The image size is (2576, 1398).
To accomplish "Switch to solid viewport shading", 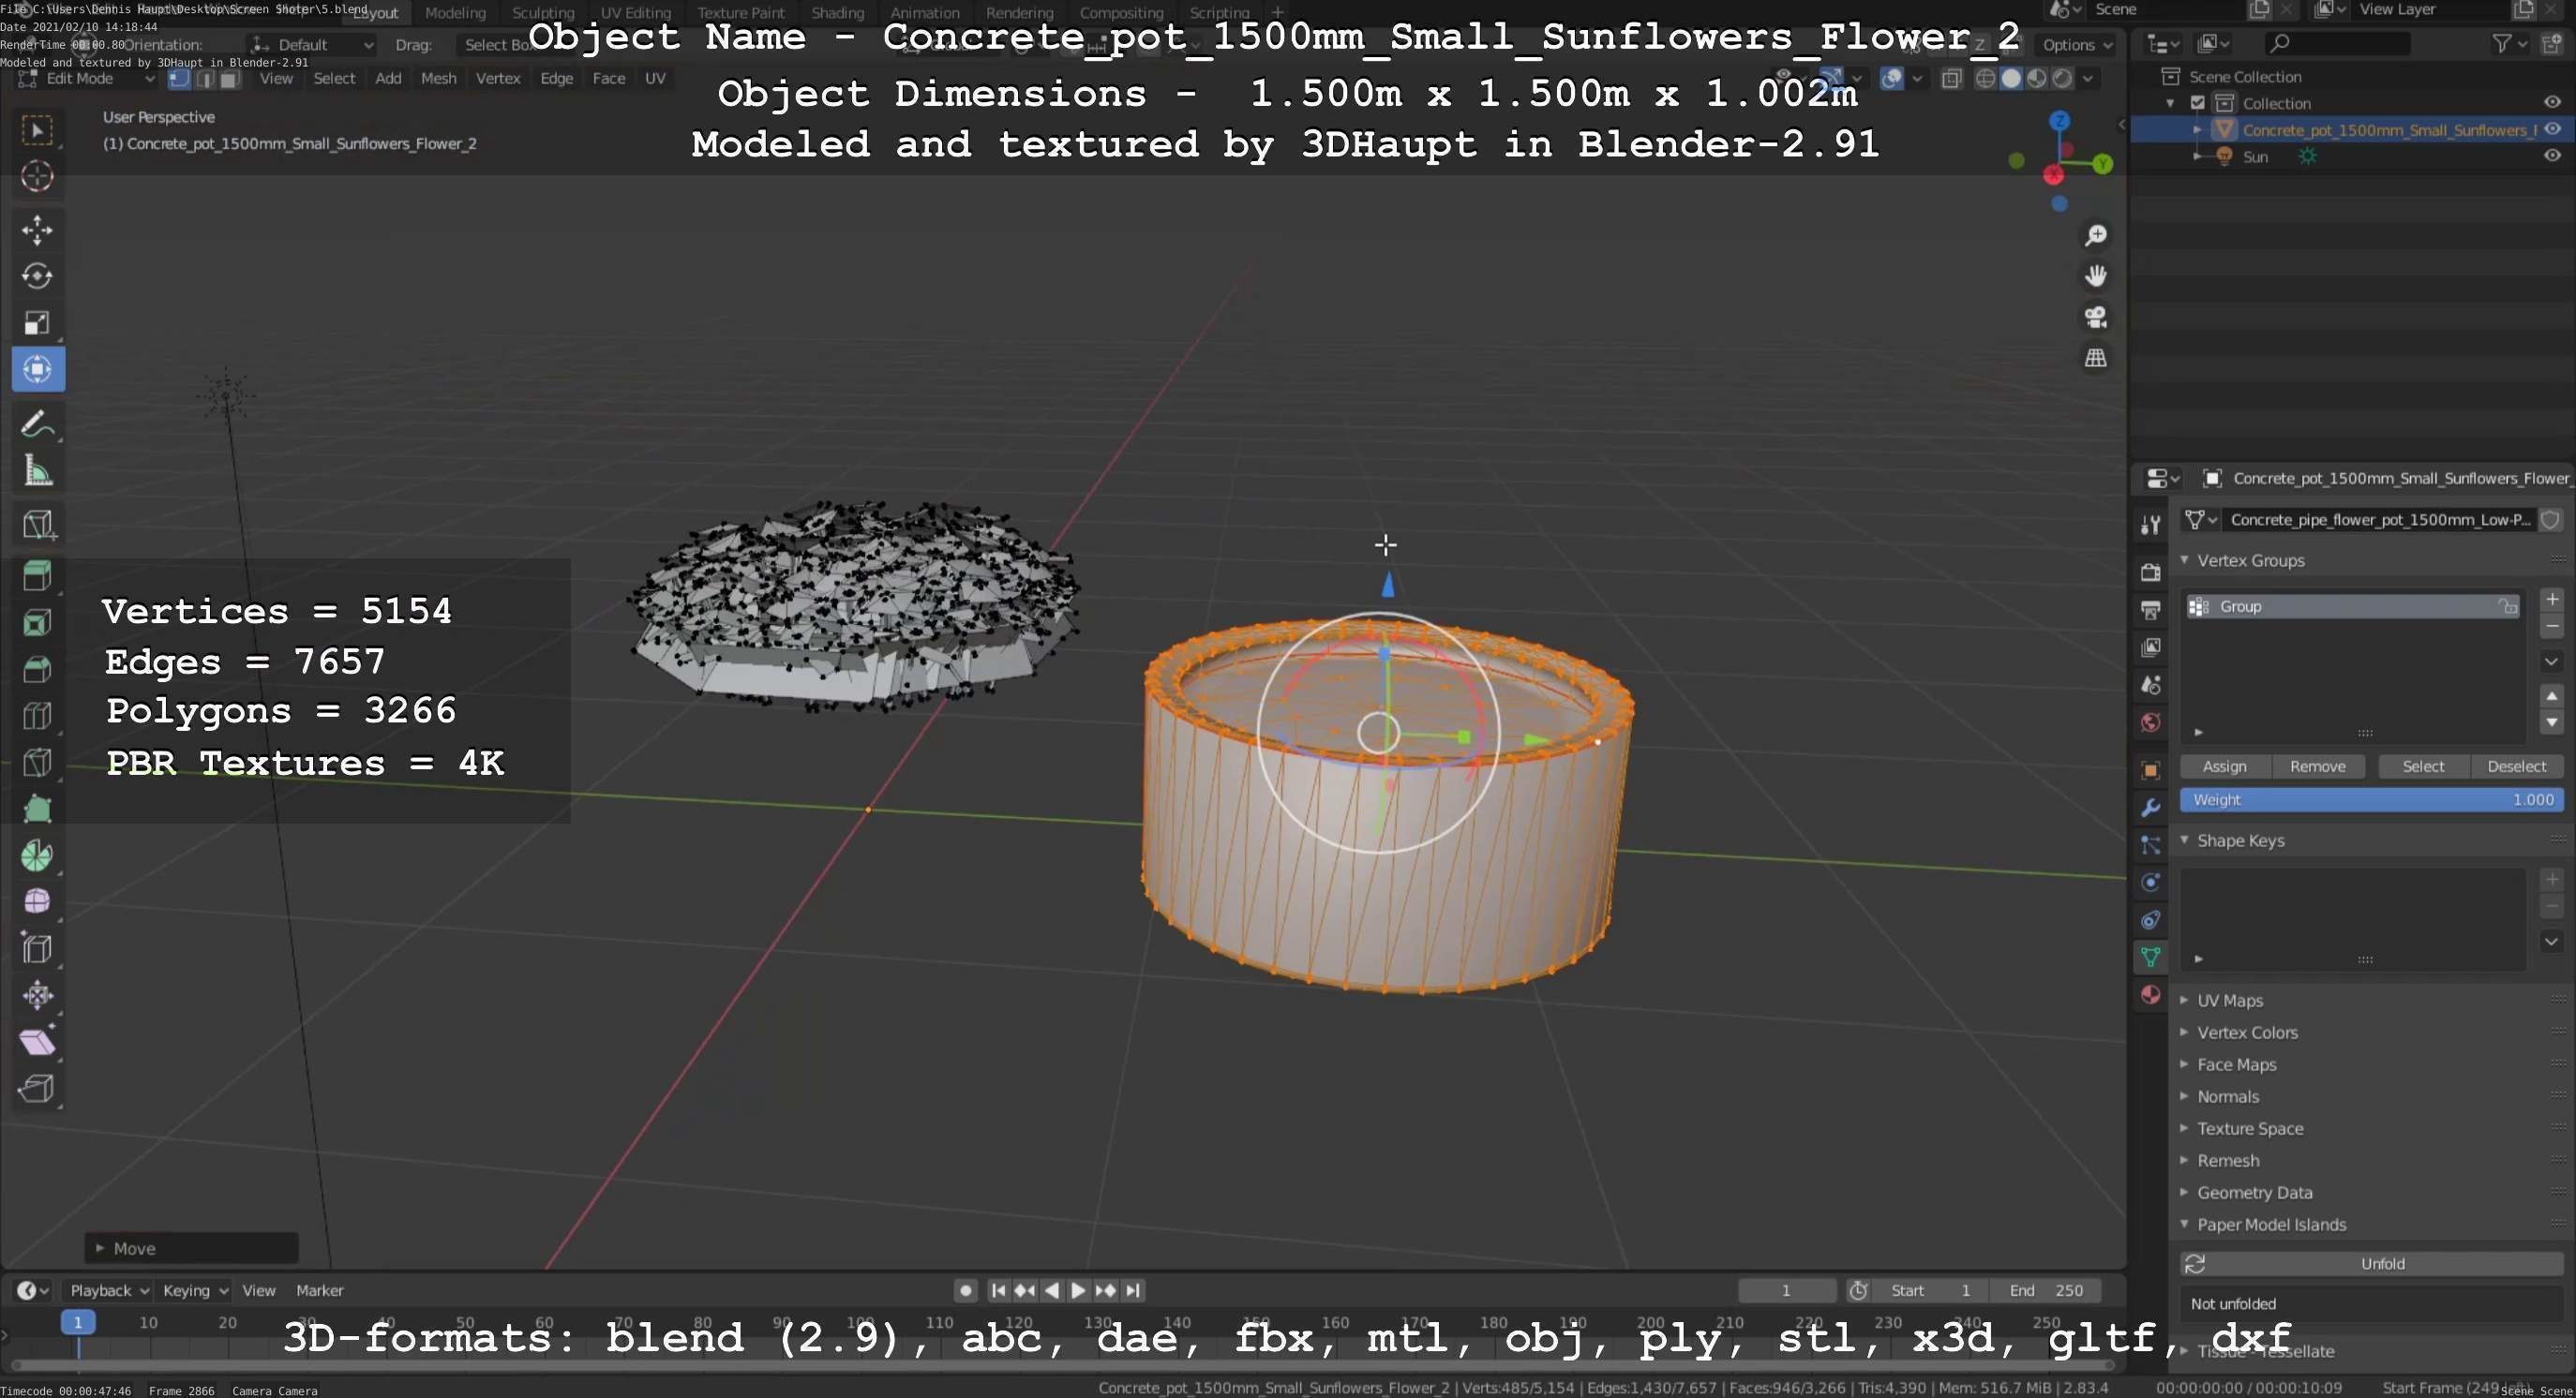I will (x=2011, y=79).
